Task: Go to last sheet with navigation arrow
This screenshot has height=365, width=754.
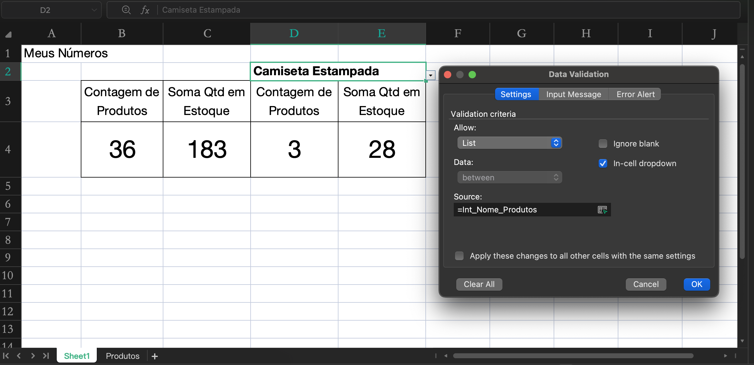Action: (x=46, y=356)
